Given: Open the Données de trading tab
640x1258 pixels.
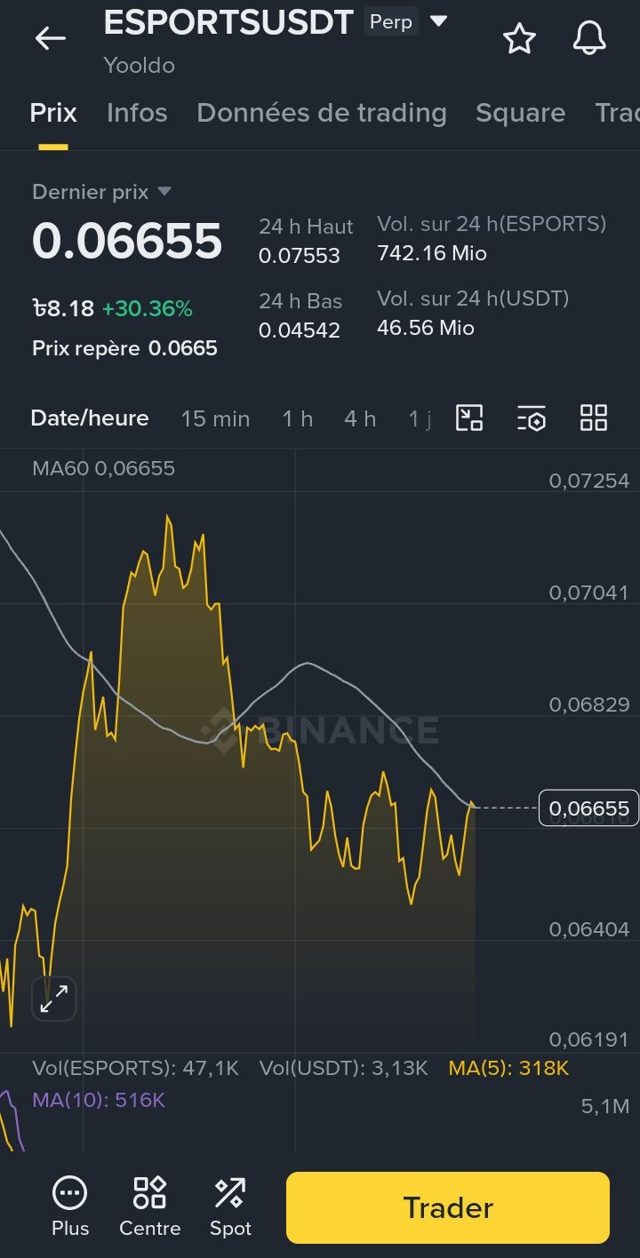Looking at the screenshot, I should click(x=322, y=113).
